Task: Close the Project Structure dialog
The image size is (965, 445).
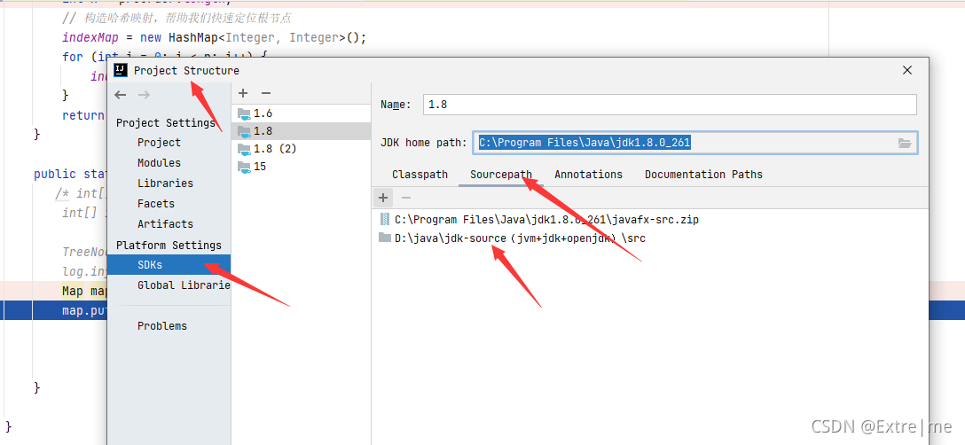Action: (907, 70)
